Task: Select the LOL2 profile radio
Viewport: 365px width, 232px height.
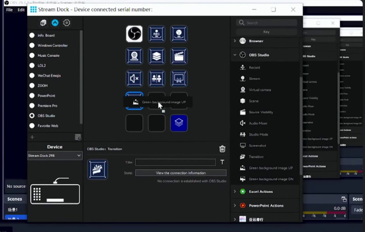Action: (32, 65)
